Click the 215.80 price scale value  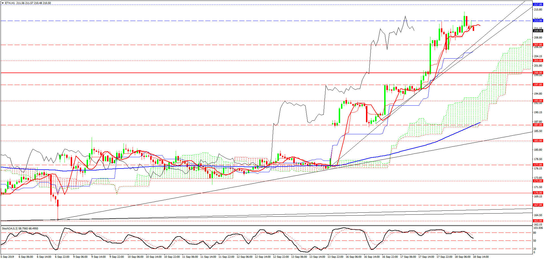538,9
